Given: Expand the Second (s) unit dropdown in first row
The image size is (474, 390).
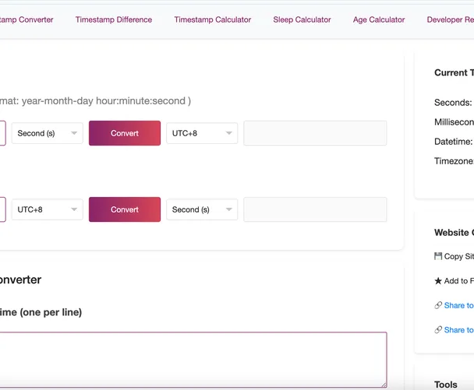Looking at the screenshot, I should click(x=47, y=133).
